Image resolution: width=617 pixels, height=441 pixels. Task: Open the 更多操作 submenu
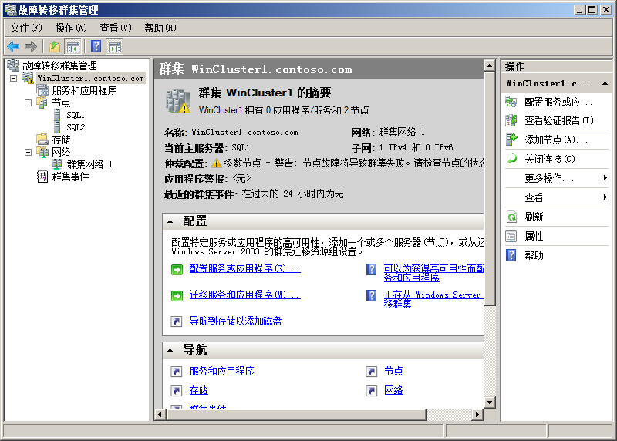point(549,178)
